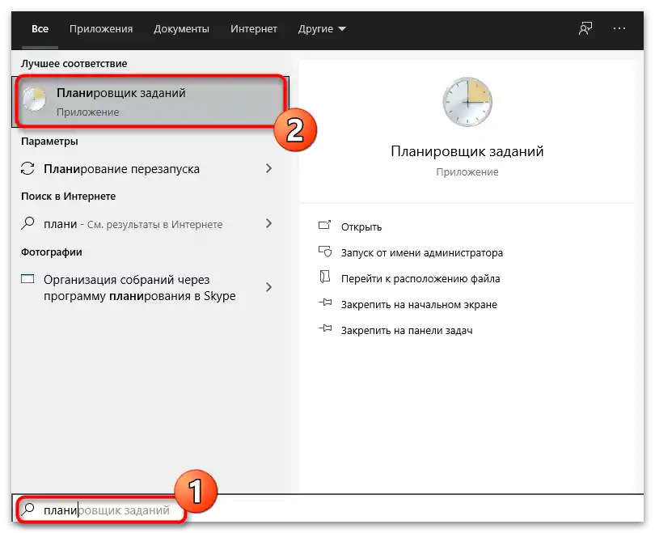Open the three-dots options menu
Image resolution: width=655 pixels, height=533 pixels.
[619, 28]
